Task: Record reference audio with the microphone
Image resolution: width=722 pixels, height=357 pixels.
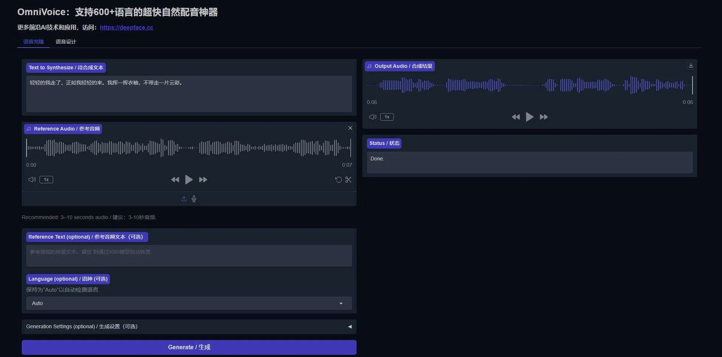Action: click(194, 198)
